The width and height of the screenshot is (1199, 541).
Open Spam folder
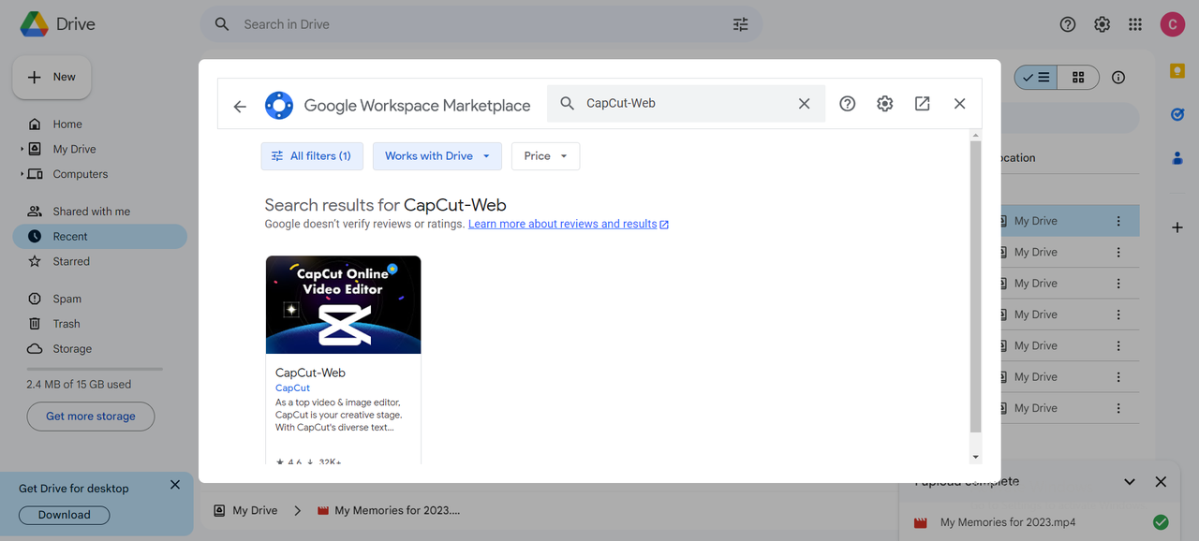tap(67, 299)
